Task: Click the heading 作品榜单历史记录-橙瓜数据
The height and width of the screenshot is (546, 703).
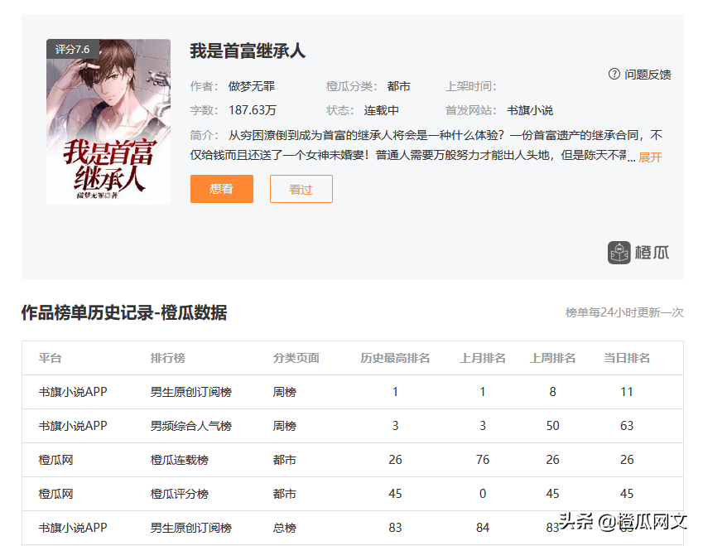Action: [x=124, y=312]
